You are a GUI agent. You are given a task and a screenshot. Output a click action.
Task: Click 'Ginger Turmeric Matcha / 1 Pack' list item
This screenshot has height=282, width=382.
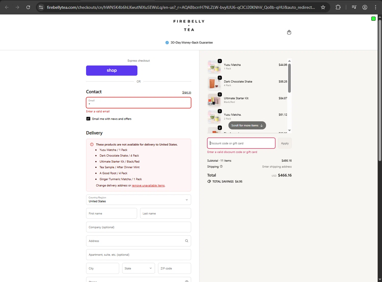[121, 179]
